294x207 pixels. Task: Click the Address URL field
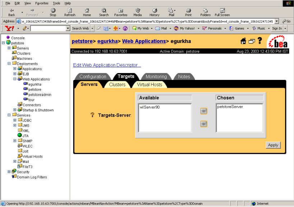click(x=148, y=21)
